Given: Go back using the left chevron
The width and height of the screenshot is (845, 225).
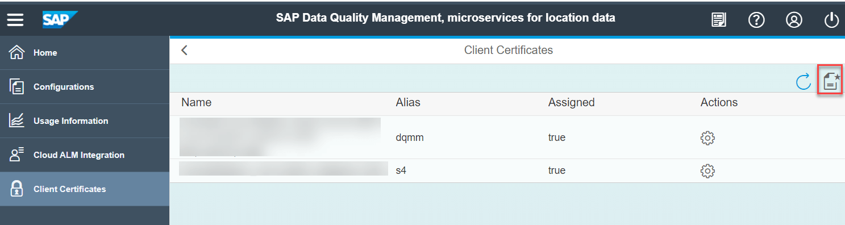Looking at the screenshot, I should pyautogui.click(x=184, y=50).
